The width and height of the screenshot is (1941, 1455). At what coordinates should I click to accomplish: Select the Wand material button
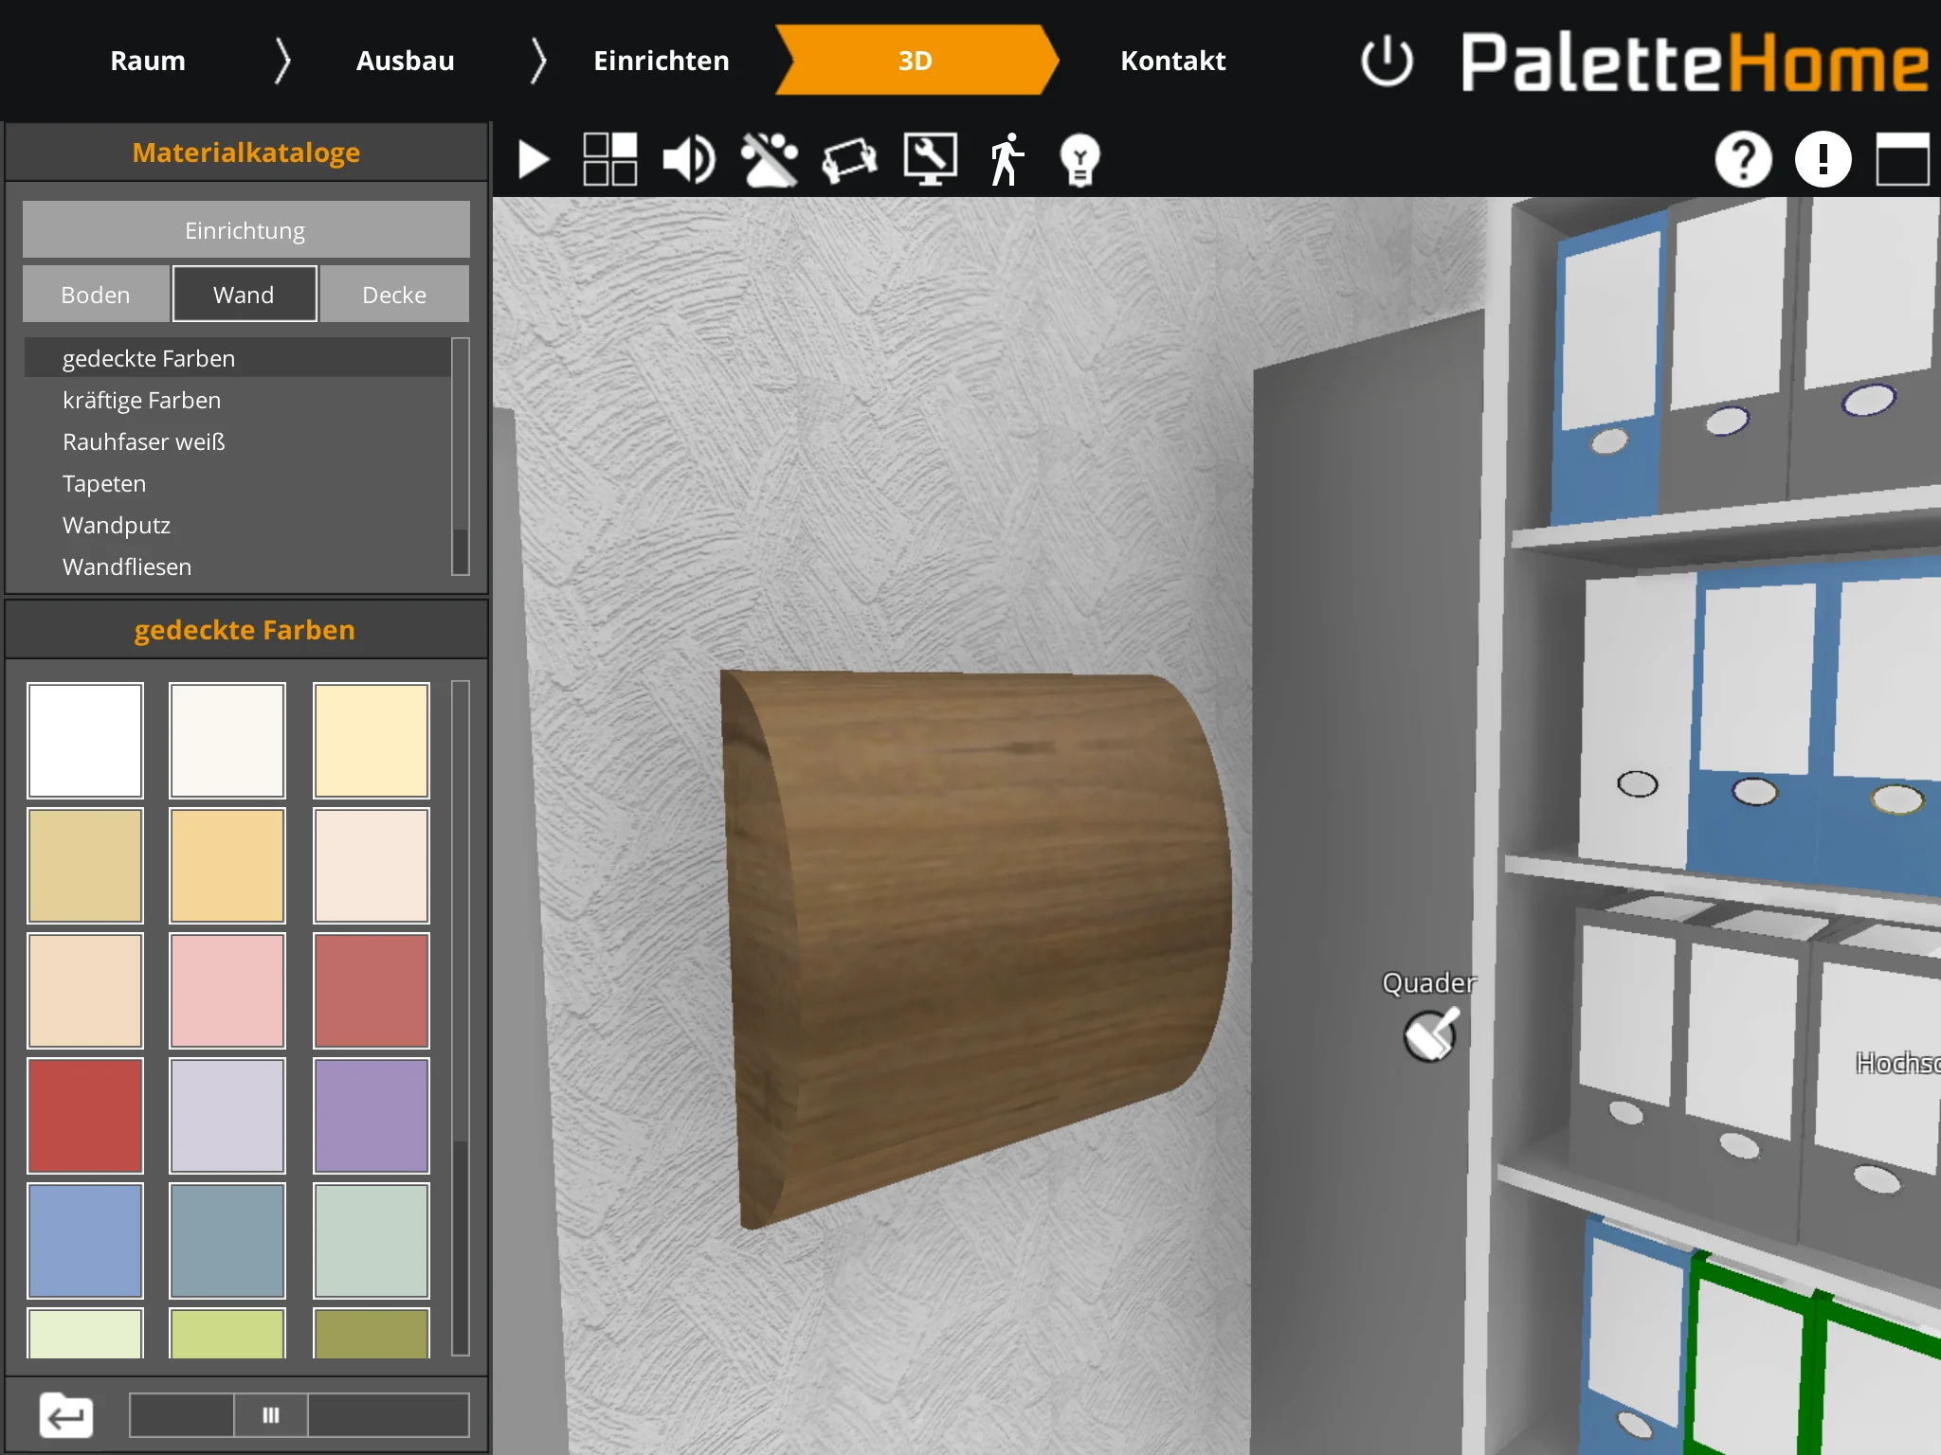245,295
